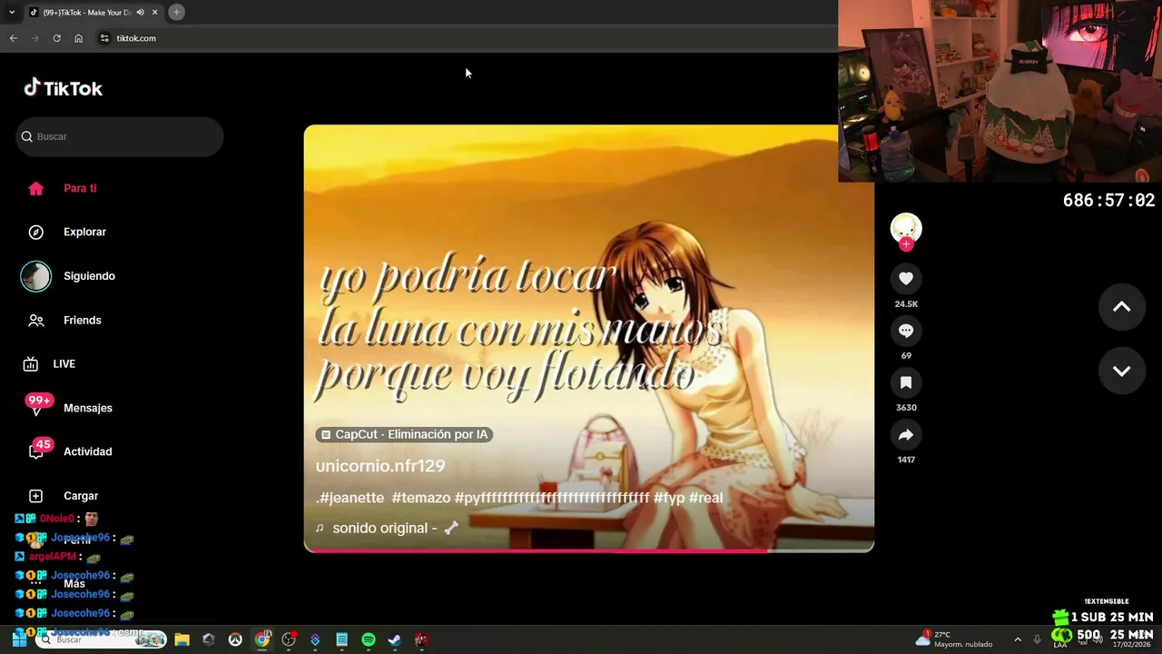Open Spotify from the taskbar

[x=368, y=639]
